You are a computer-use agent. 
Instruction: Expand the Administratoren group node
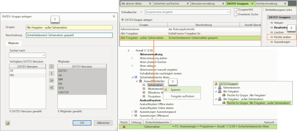click(216, 88)
